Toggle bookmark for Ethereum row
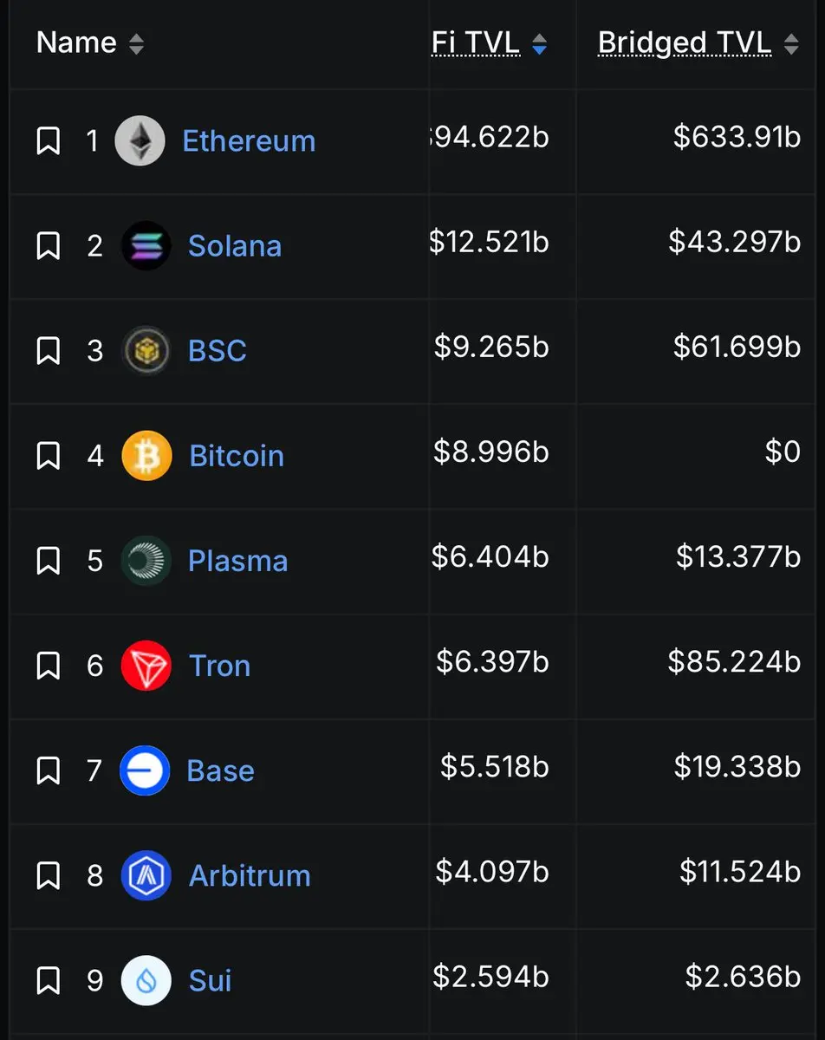825x1040 pixels. [x=48, y=140]
